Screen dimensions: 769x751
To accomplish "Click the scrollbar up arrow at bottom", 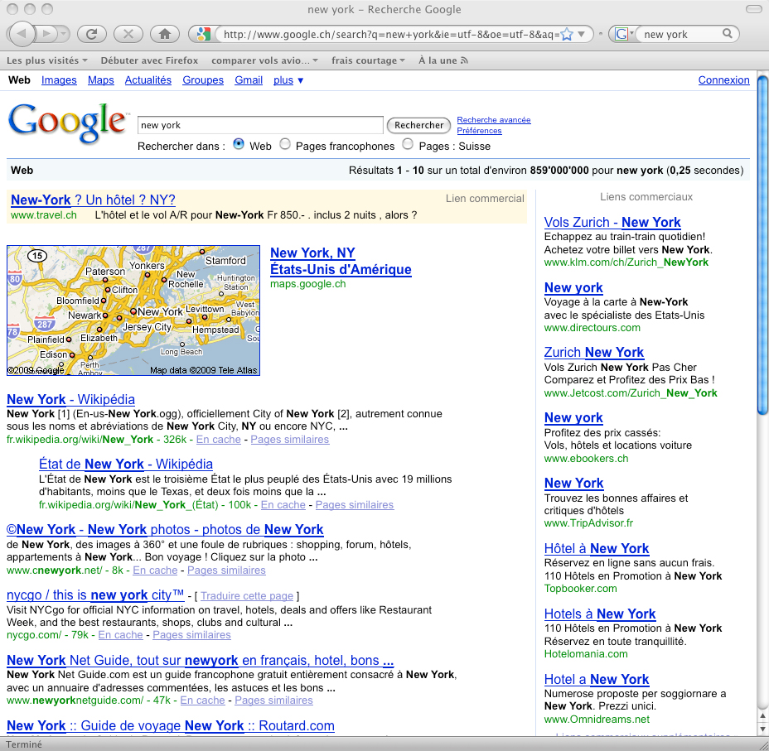I will (762, 715).
